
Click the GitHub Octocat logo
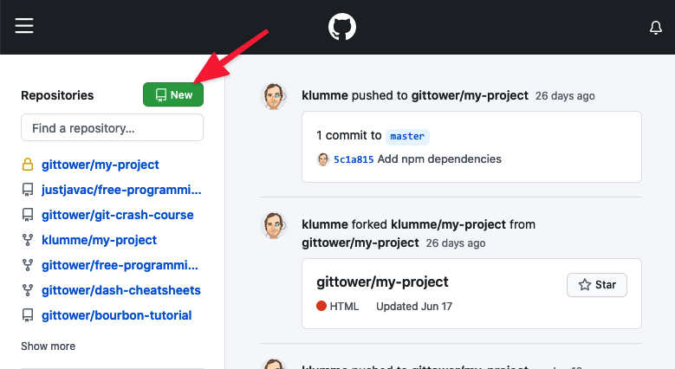coord(342,27)
